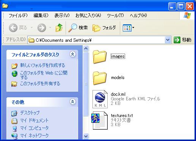The image size is (196, 141).
Task: Select the doc.kml Google Earth icon
Action: click(x=100, y=99)
